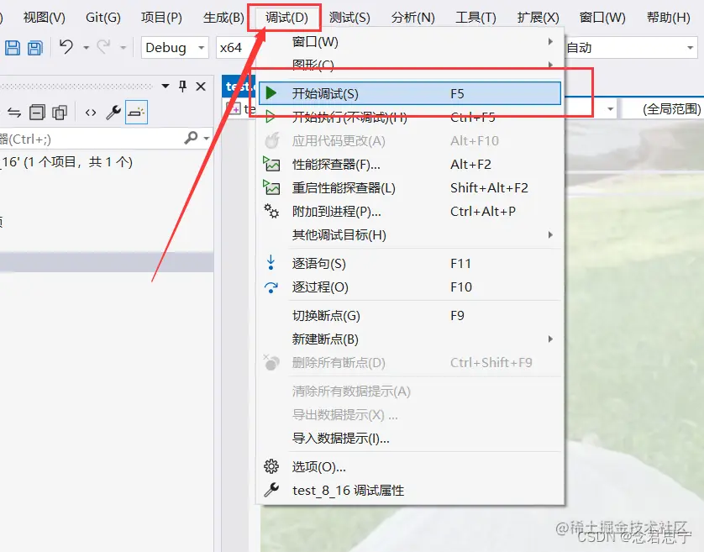Select the green Start Debugging play icon
Screen dimensions: 704x552
271,93
